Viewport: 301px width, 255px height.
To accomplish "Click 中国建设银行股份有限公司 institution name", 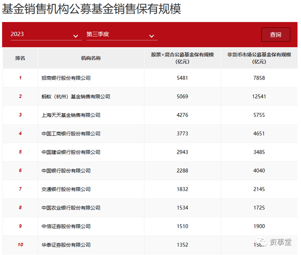I will point(71,152).
